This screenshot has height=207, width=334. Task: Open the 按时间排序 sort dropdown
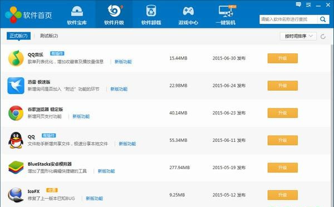298,36
